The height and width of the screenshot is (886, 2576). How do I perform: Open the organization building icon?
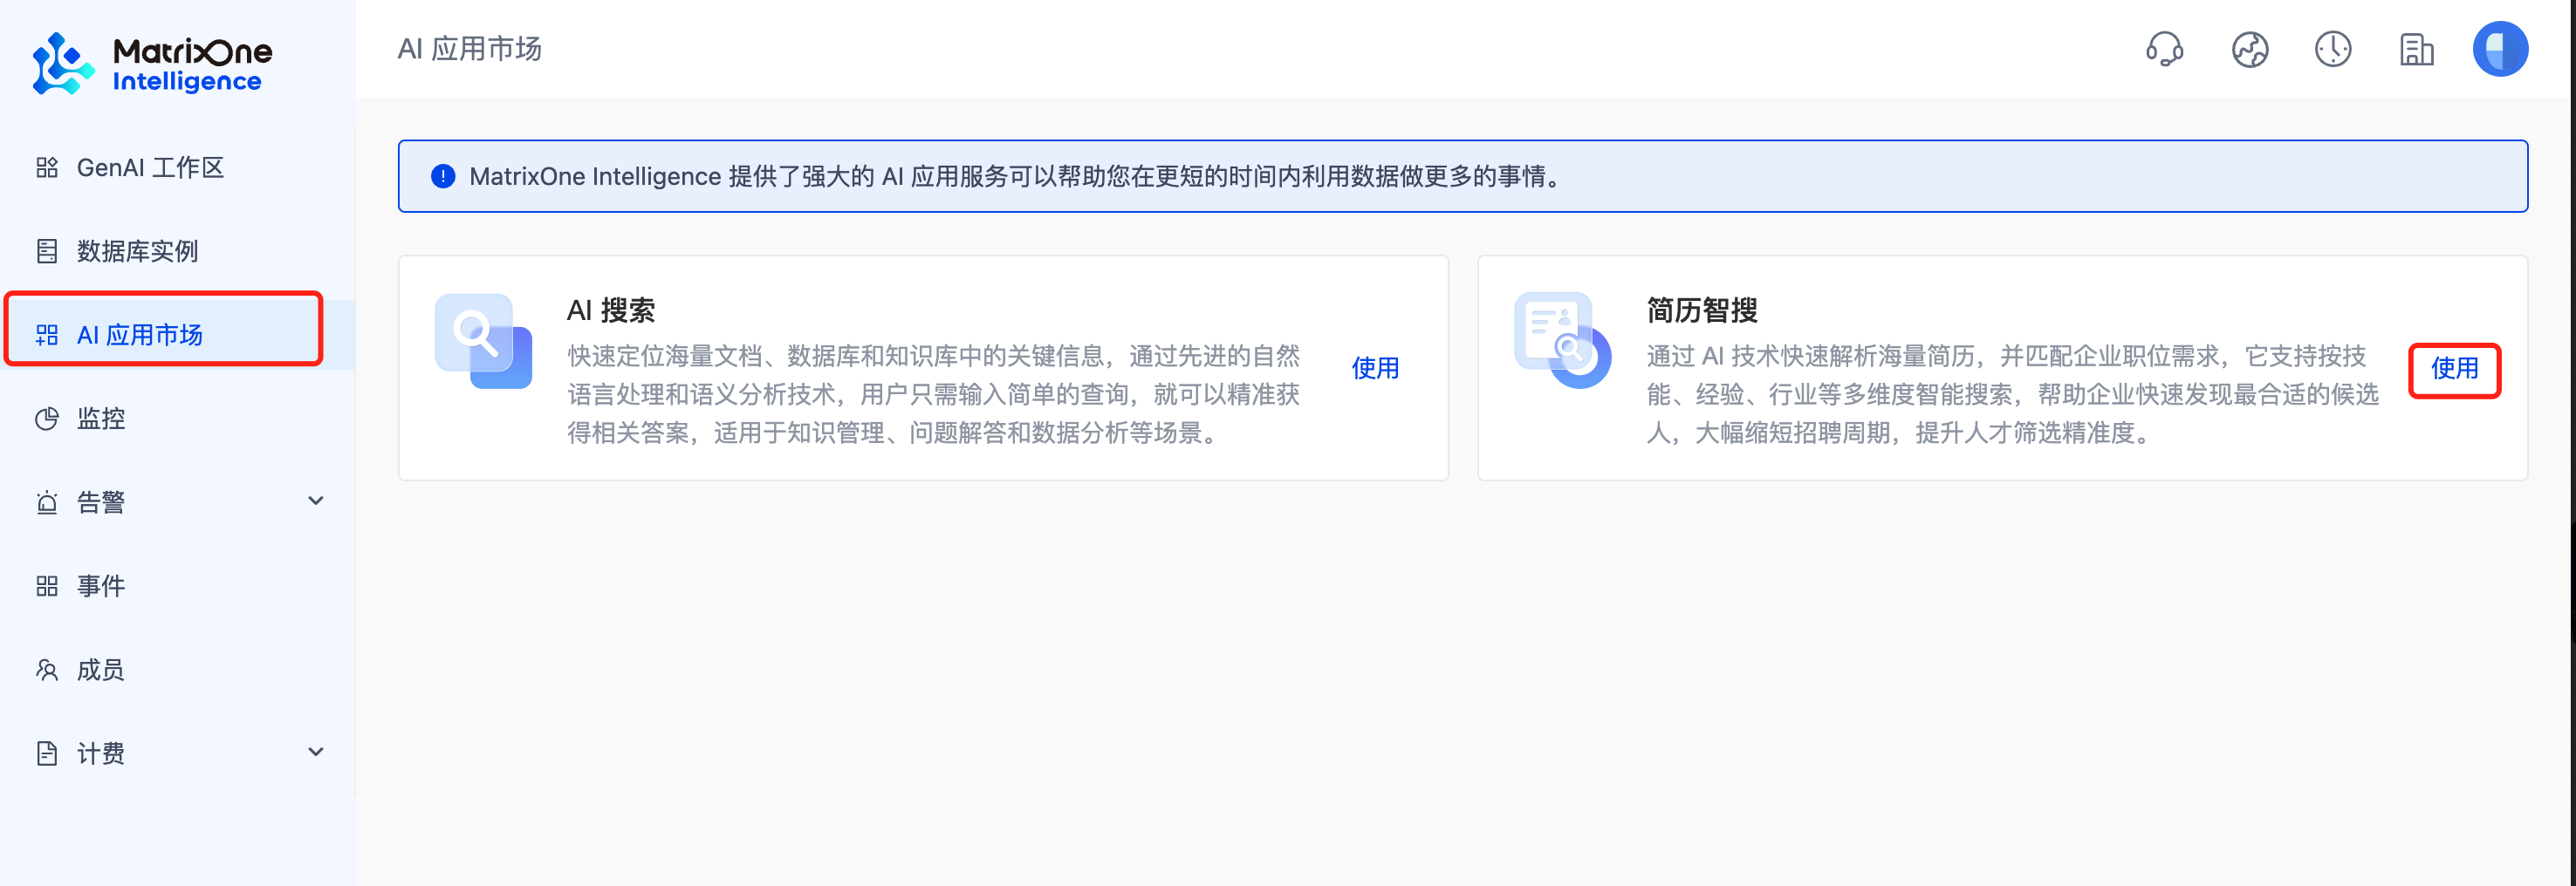[2416, 49]
